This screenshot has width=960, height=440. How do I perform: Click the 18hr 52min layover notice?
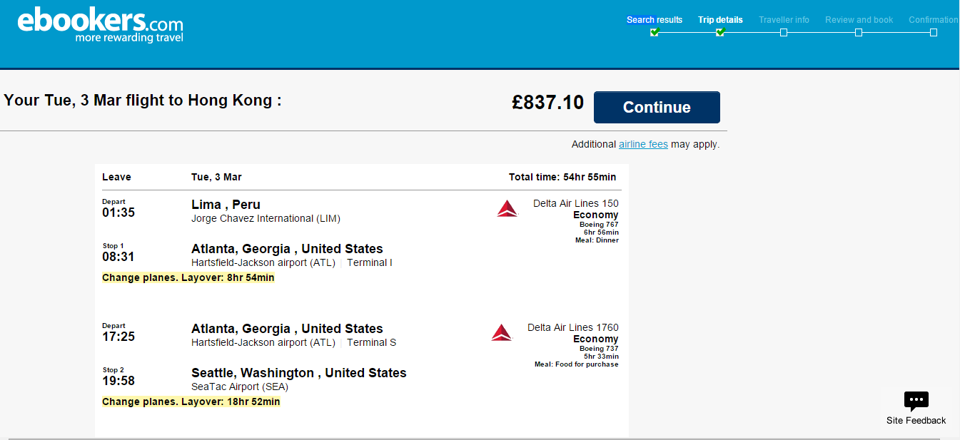(x=191, y=401)
